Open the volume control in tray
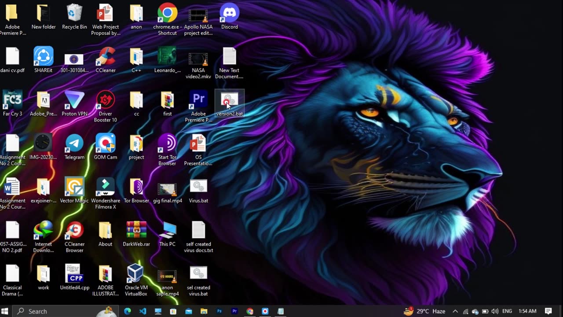 click(x=495, y=311)
